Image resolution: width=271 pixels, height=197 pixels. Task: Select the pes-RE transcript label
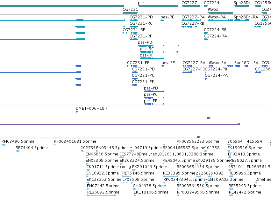167,17
